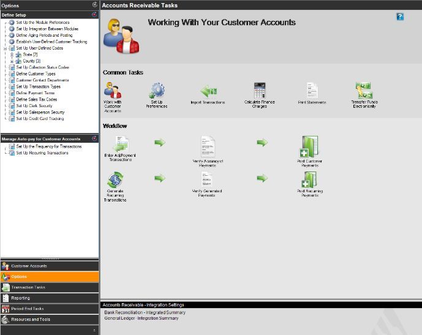Open the Calculate Finance Charges calculator icon

point(259,91)
